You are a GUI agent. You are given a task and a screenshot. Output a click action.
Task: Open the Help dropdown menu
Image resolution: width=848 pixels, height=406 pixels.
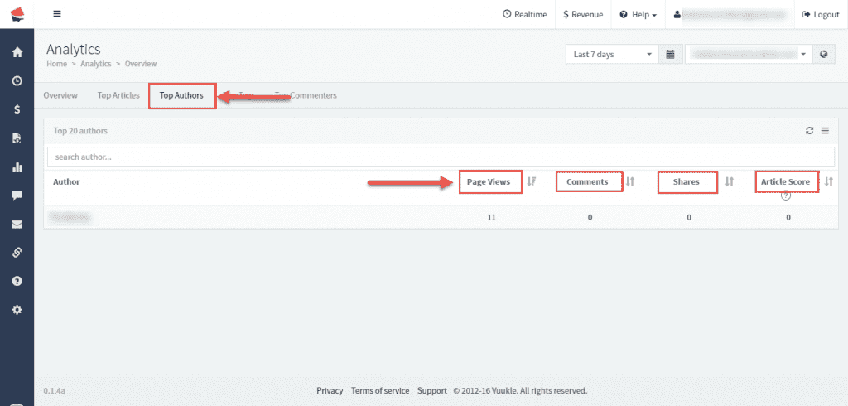tap(638, 15)
